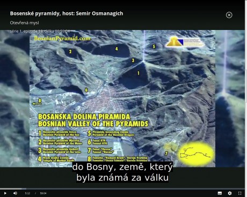Click the current time 5:12

[x=27, y=193]
